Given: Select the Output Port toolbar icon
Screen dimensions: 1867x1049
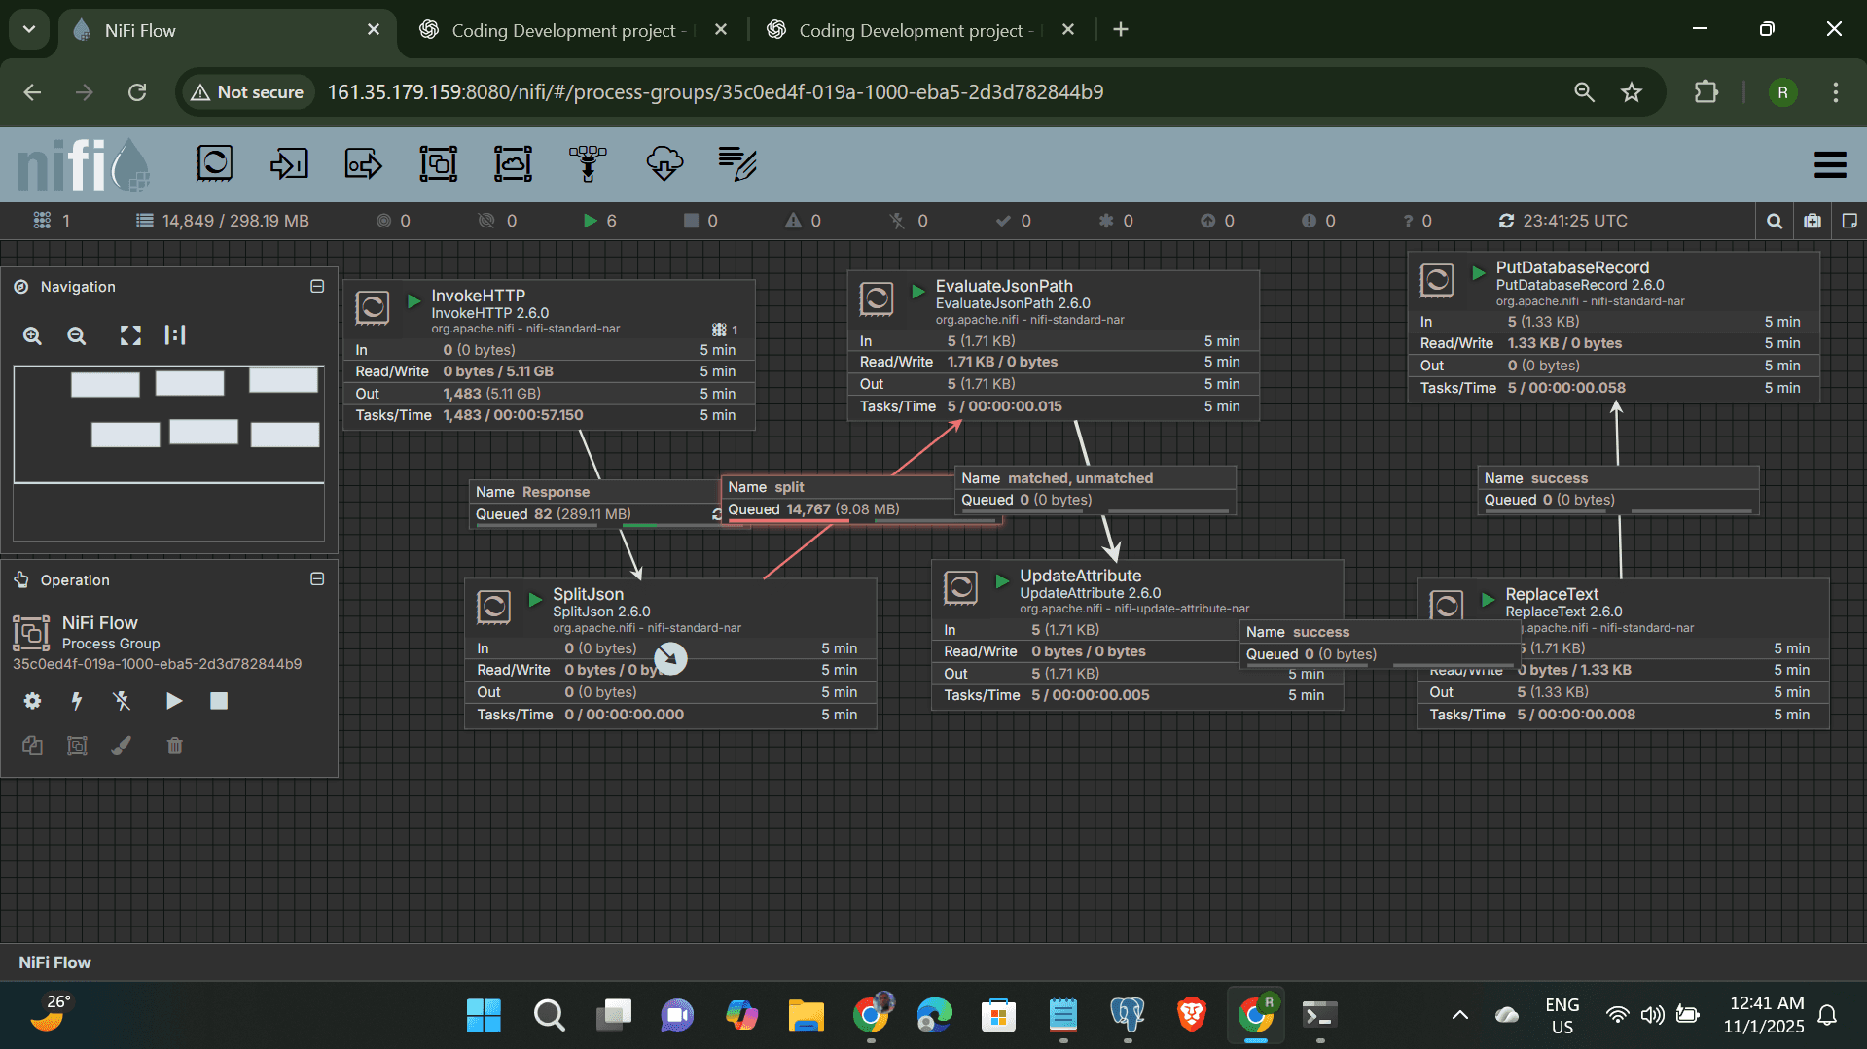Looking at the screenshot, I should tap(364, 163).
